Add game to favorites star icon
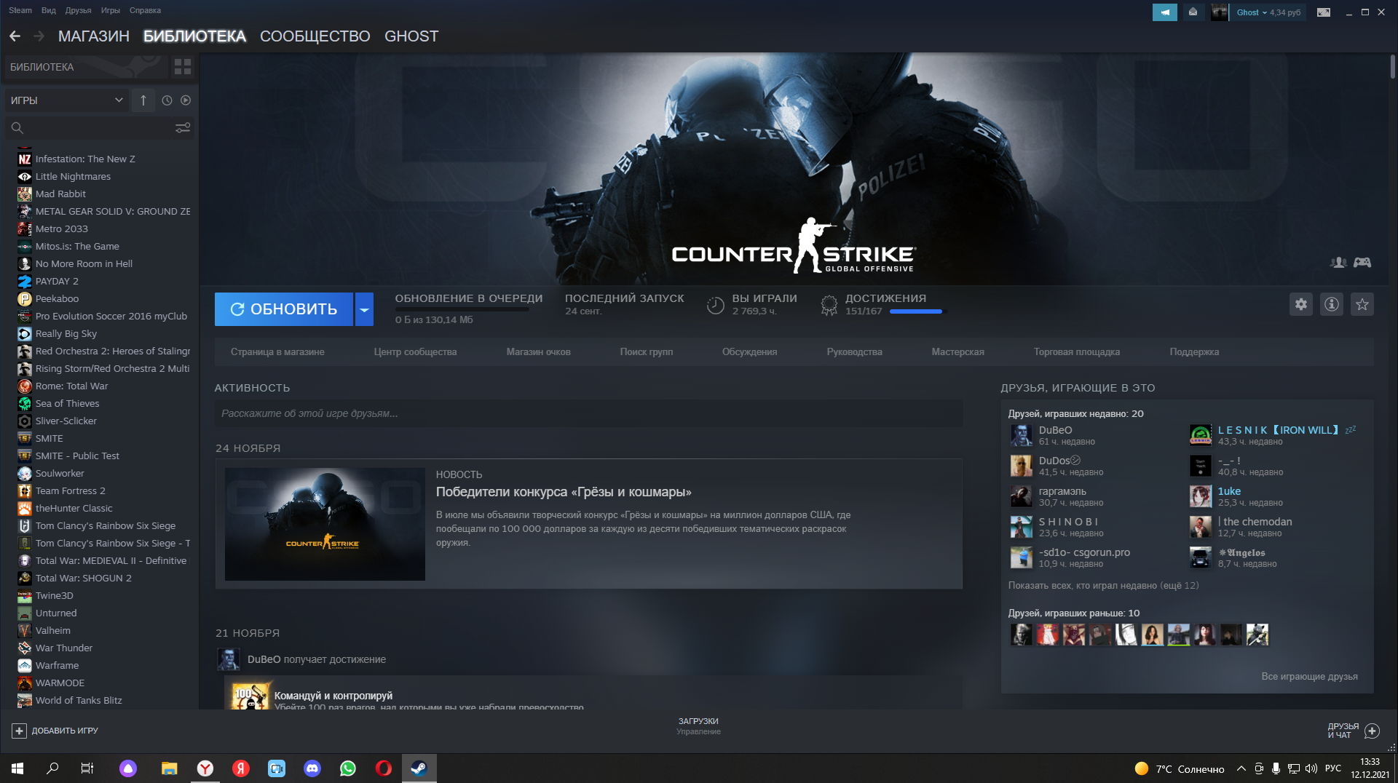 coord(1362,304)
